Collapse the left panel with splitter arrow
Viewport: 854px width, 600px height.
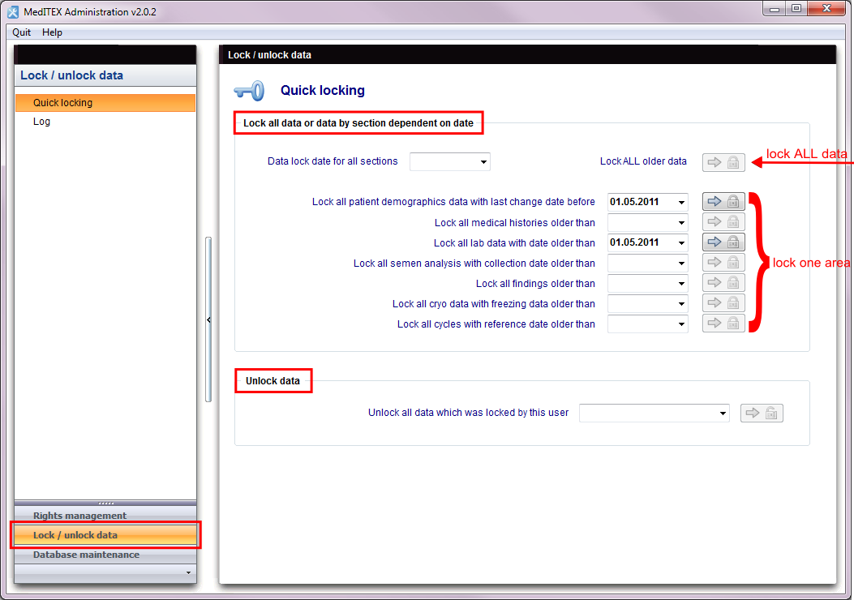click(208, 320)
